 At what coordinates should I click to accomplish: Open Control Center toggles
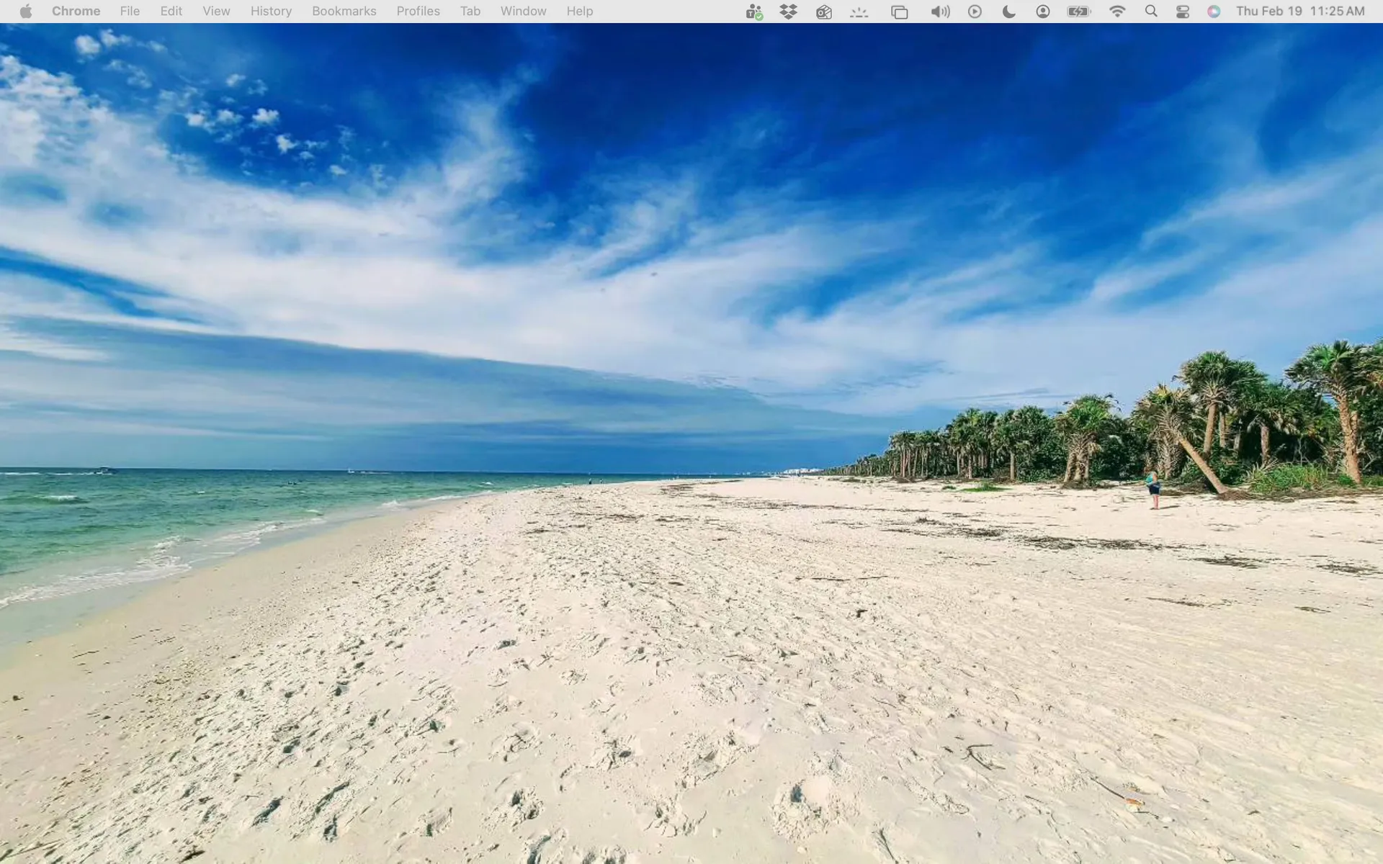(x=1183, y=12)
